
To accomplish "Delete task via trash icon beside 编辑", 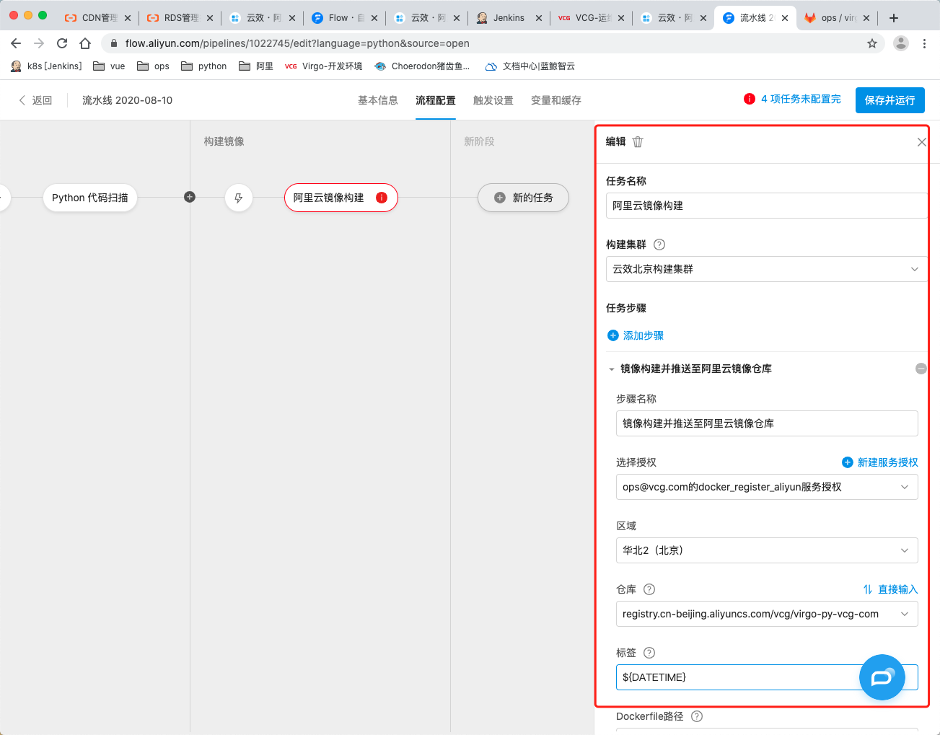I will point(638,142).
